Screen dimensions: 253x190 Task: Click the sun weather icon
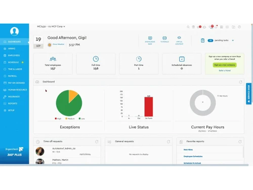[50, 45]
